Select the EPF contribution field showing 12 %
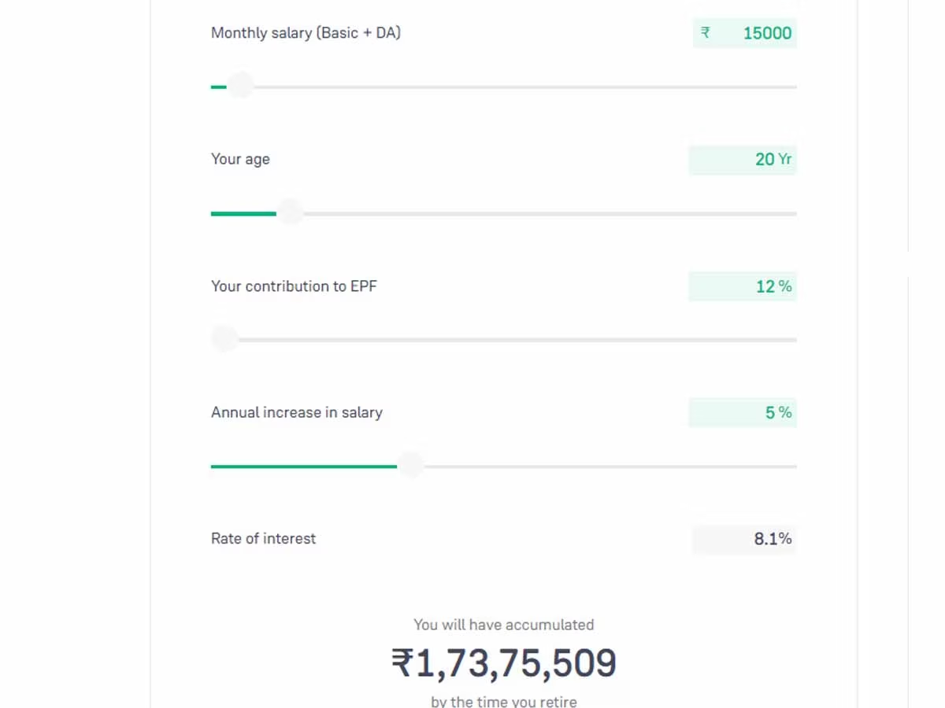The image size is (945, 708). click(743, 286)
